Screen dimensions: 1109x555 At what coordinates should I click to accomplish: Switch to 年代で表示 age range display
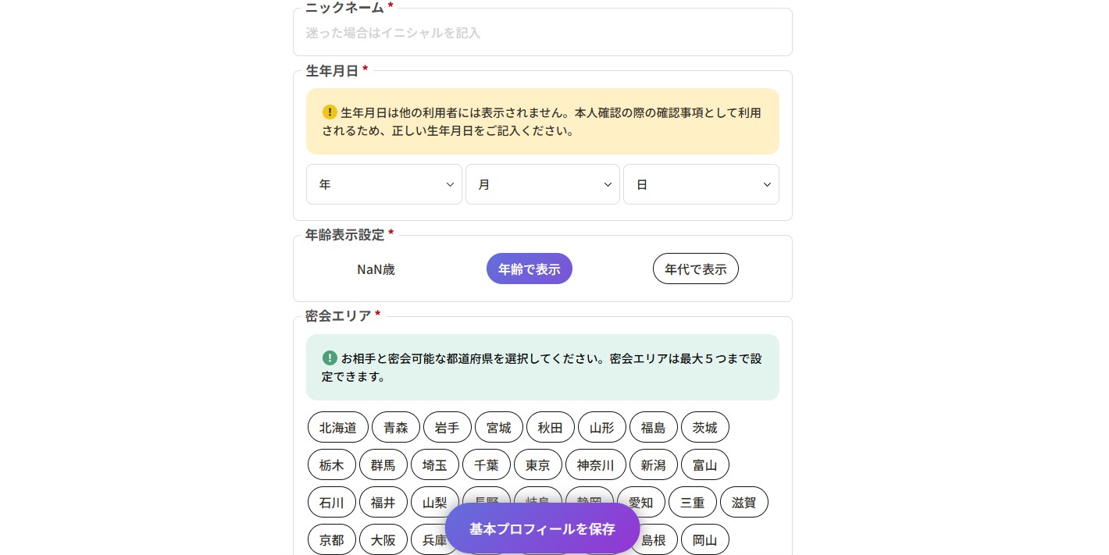tap(695, 269)
